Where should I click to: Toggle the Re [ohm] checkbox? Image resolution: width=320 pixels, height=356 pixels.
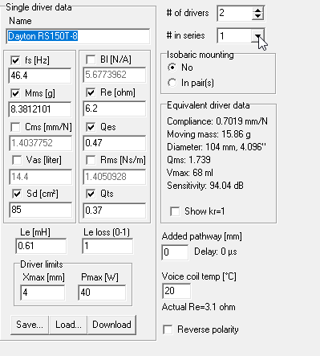[91, 92]
